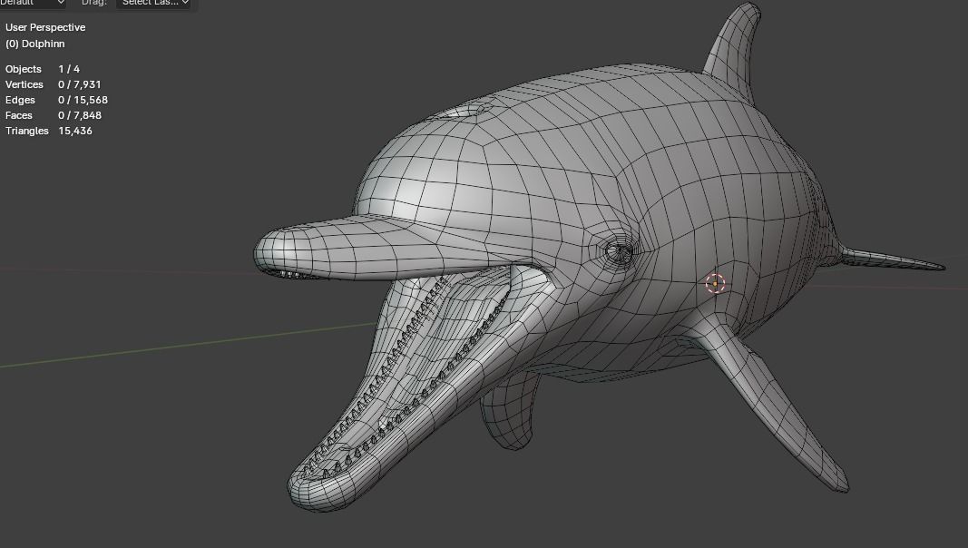
Task: Click the Objects '1 / 4' statistic
Action: tap(69, 69)
